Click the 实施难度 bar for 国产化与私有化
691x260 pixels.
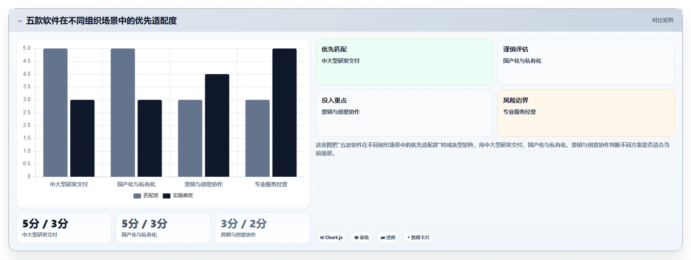(x=150, y=138)
